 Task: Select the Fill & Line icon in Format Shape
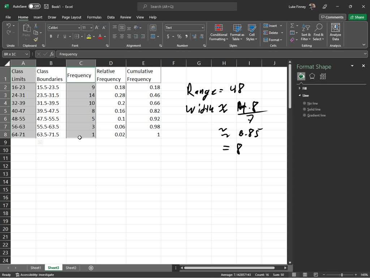pos(301,76)
